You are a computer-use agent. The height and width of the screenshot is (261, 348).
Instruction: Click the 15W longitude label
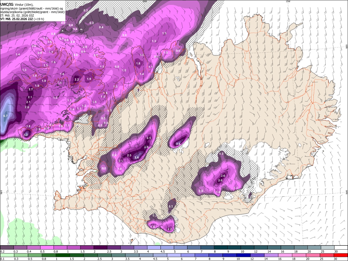point(288,1)
